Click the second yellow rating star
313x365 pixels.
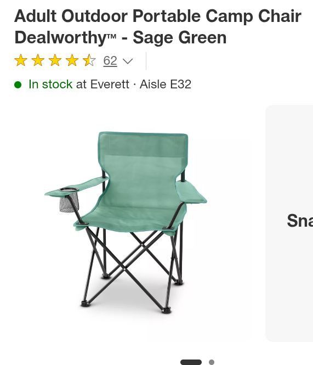click(38, 60)
